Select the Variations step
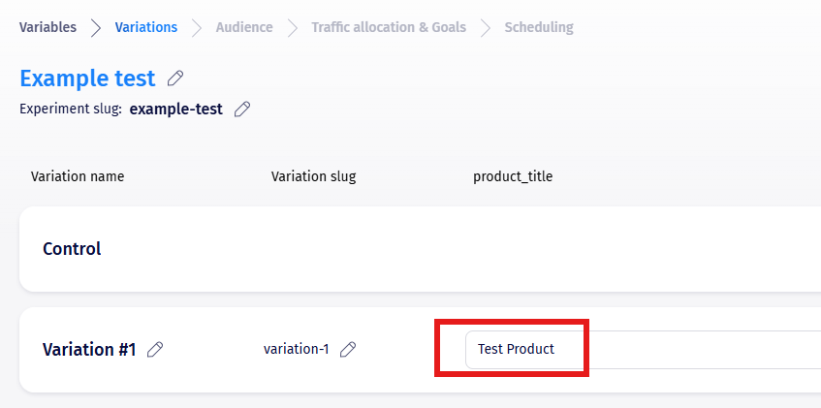Screen dimensions: 821x408 (x=145, y=27)
